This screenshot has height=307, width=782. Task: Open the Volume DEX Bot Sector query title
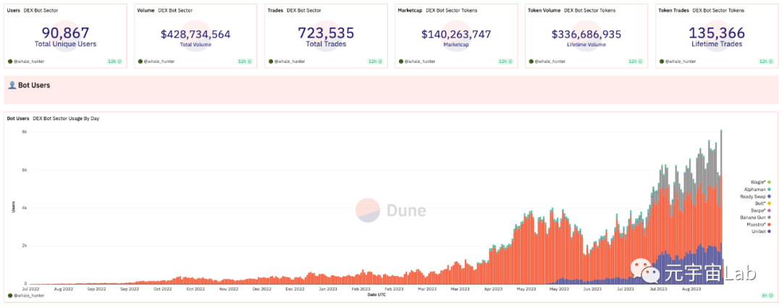(164, 10)
